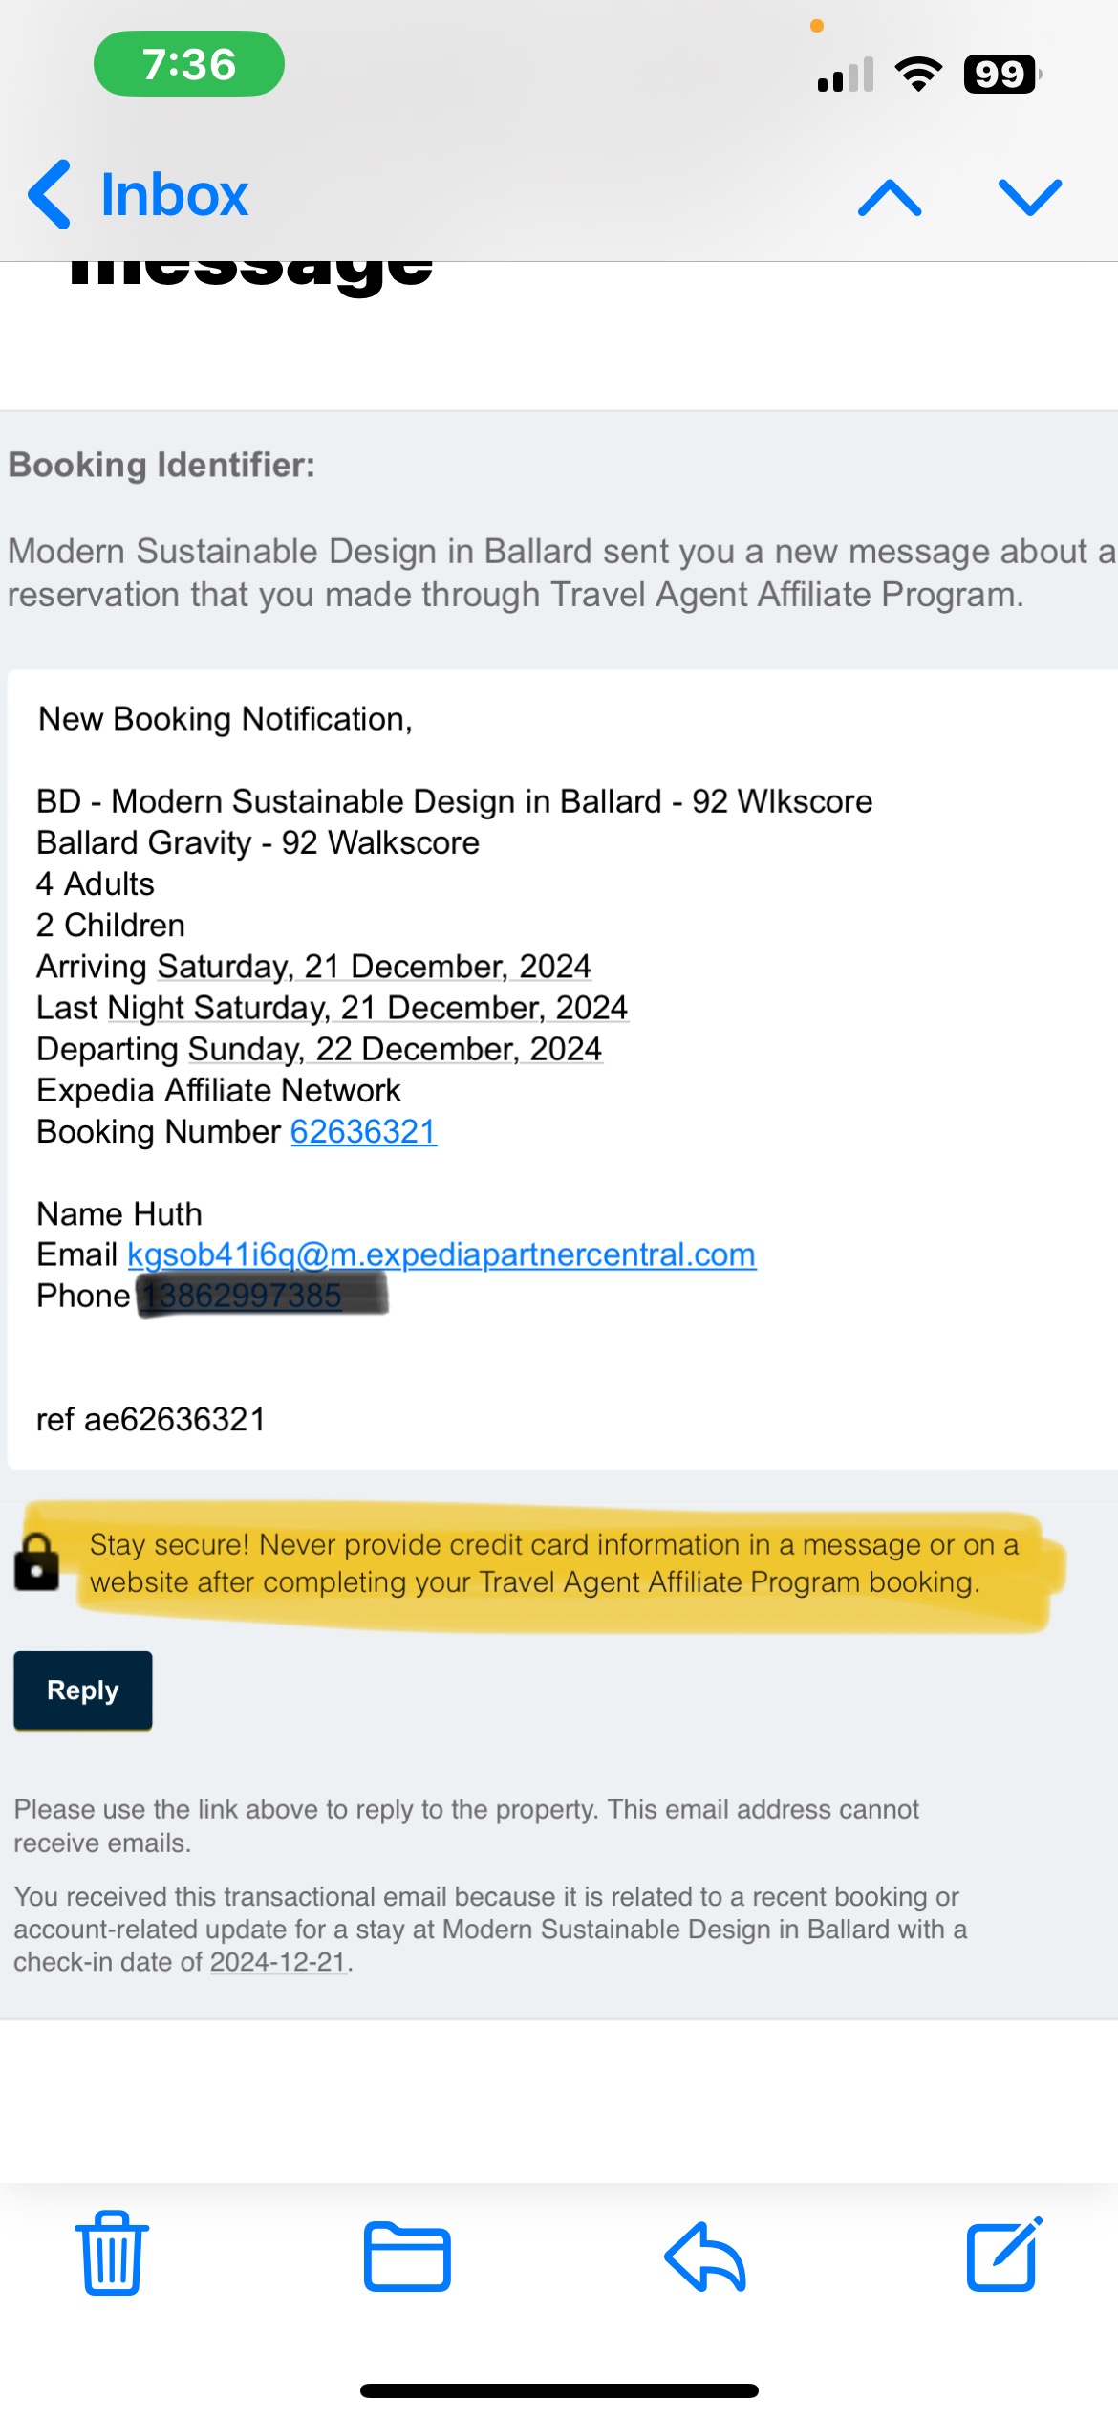Image resolution: width=1118 pixels, height=2421 pixels.
Task: Go to next message with down chevron
Action: (1029, 198)
